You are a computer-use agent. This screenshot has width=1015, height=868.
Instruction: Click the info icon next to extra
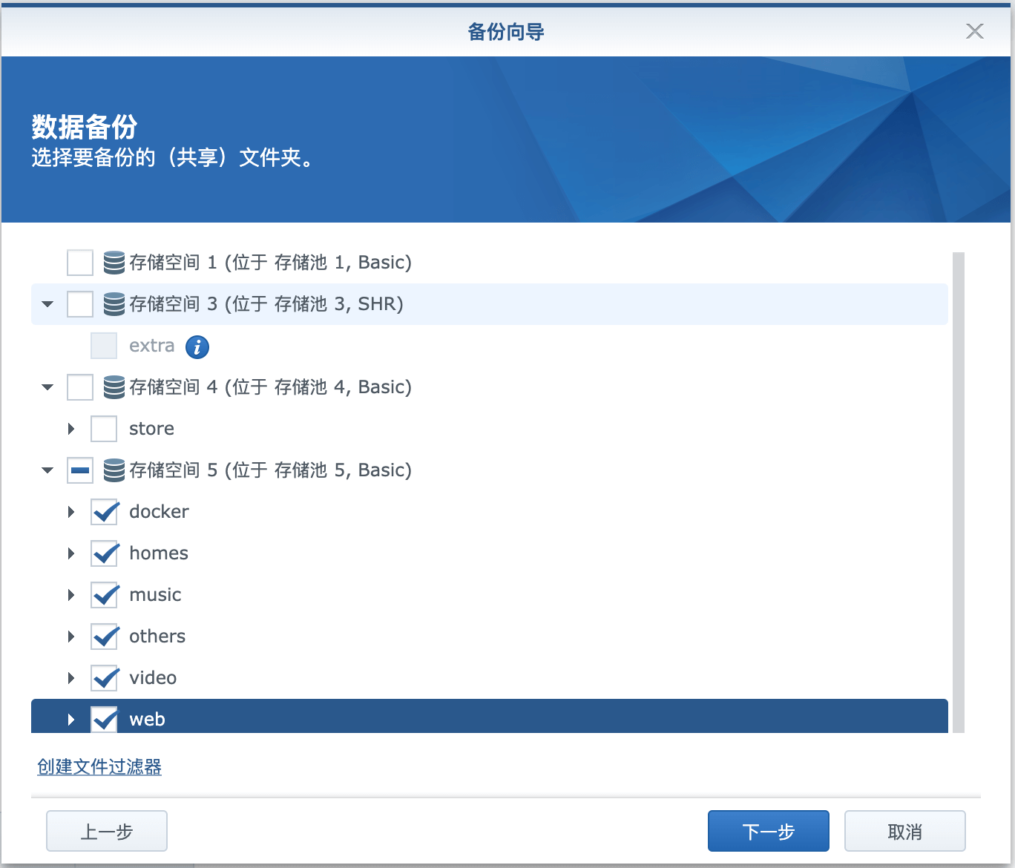tap(197, 346)
